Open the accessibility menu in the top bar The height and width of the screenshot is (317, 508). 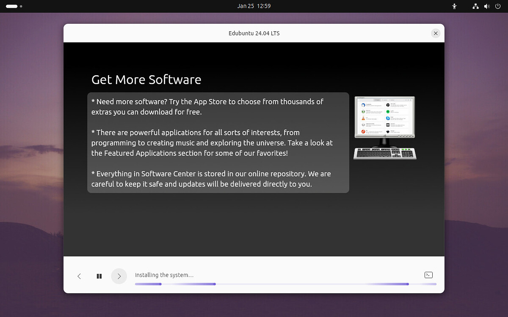(454, 6)
